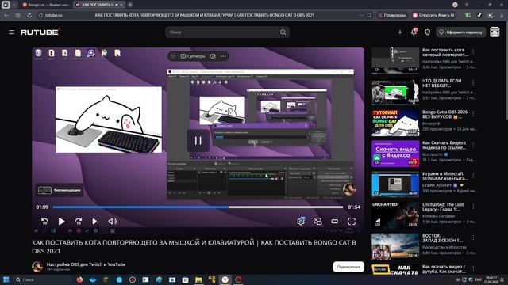Click the icon right of Субтитры in player
The image size is (508, 285).
pos(213,56)
